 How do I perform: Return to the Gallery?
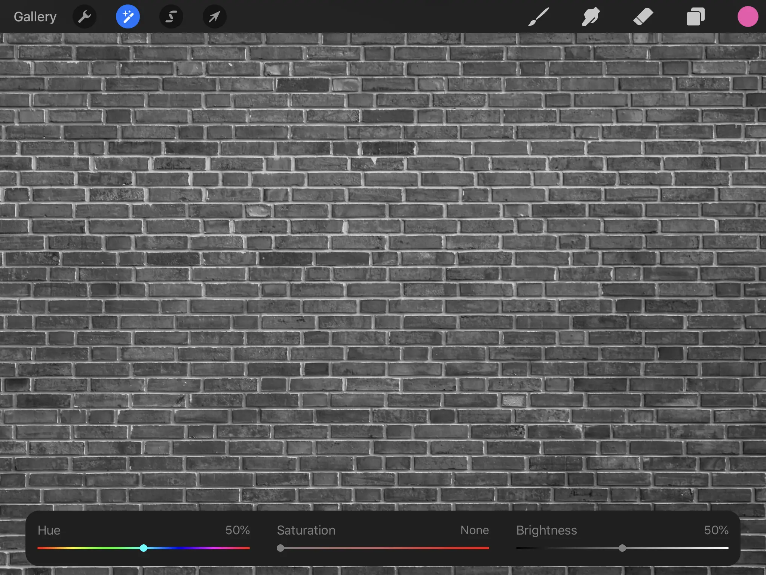click(x=35, y=17)
